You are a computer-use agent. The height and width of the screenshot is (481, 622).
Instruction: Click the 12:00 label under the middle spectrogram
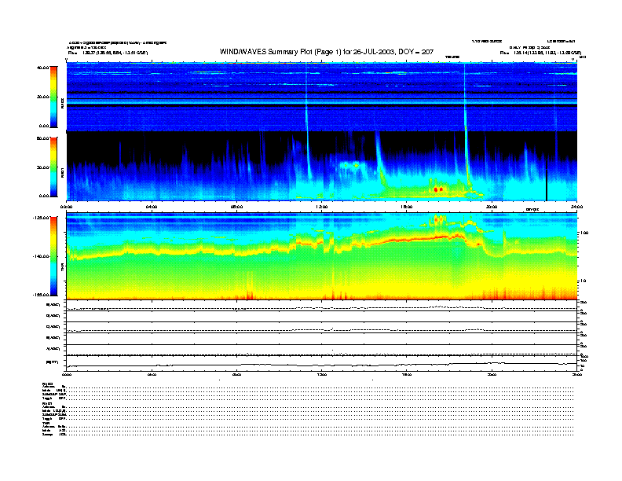(322, 207)
